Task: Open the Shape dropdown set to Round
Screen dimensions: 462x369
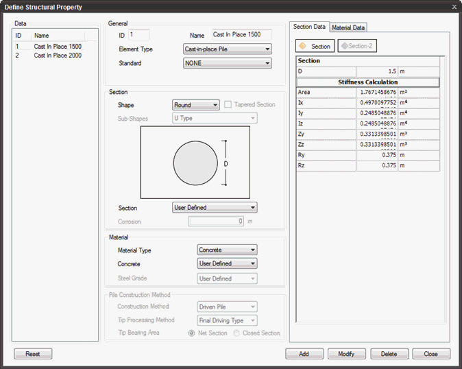Action: [195, 105]
